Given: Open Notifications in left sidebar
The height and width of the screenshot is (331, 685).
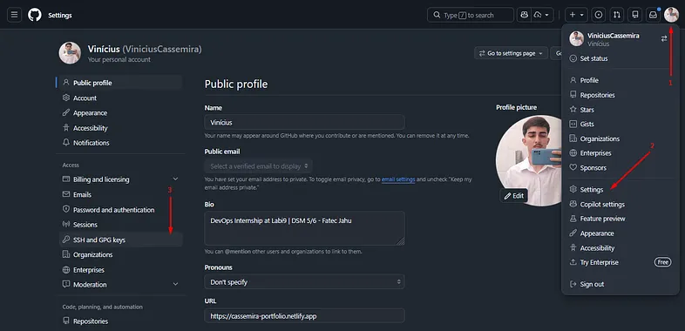Looking at the screenshot, I should 119,142.
